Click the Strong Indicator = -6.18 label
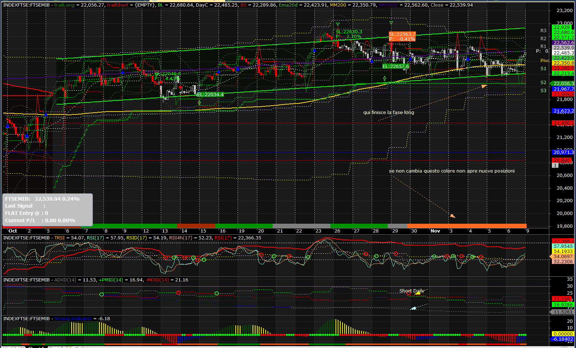 point(82,319)
